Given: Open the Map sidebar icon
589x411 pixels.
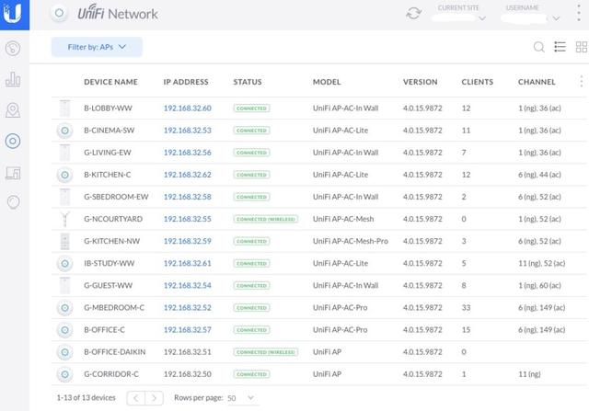Looking at the screenshot, I should pos(13,110).
